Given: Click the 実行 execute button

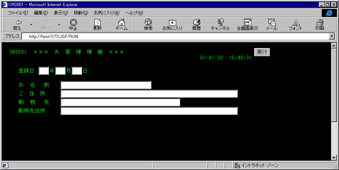Looking at the screenshot, I should [x=262, y=52].
